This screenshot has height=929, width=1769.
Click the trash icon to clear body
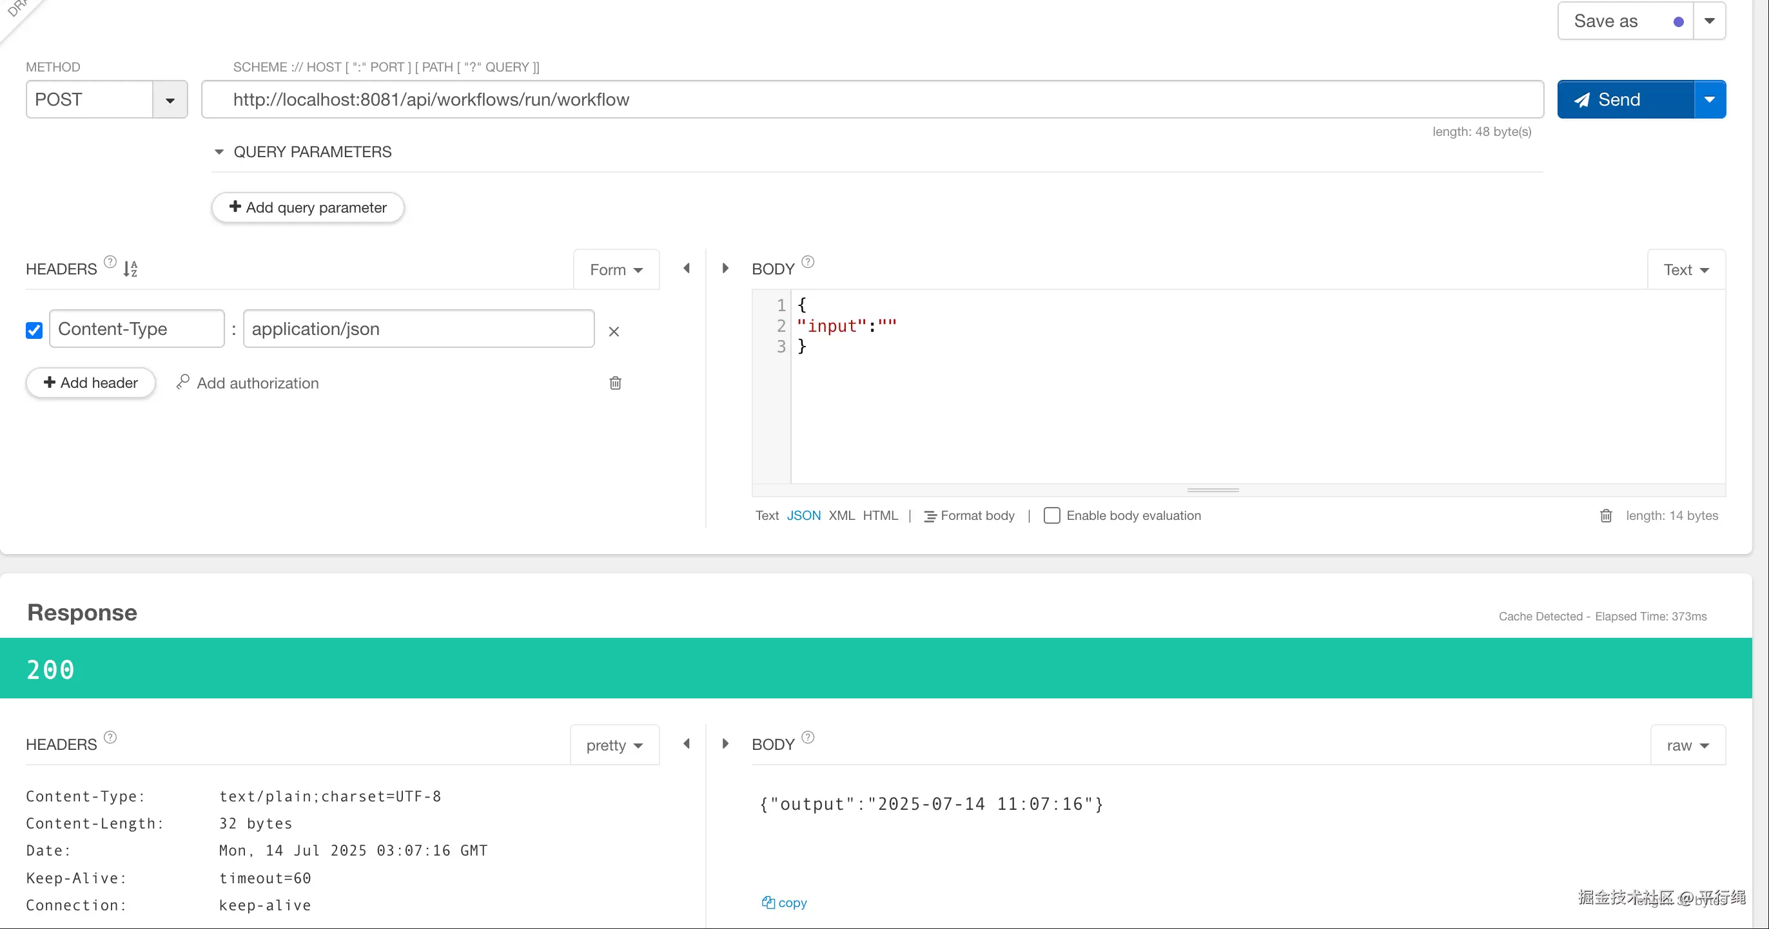point(1605,515)
